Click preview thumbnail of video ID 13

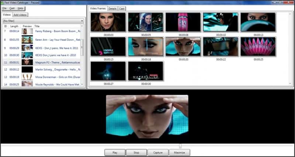tap(27, 77)
